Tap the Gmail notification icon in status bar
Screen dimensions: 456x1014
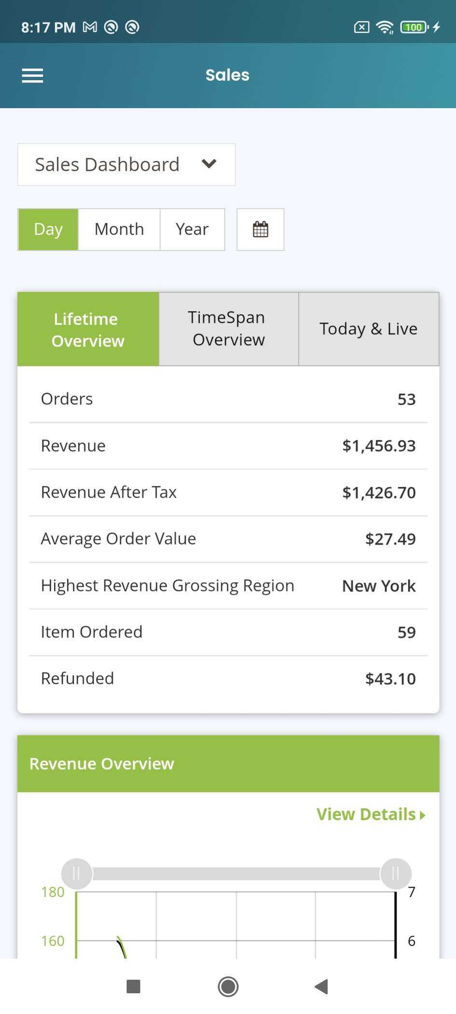(90, 27)
